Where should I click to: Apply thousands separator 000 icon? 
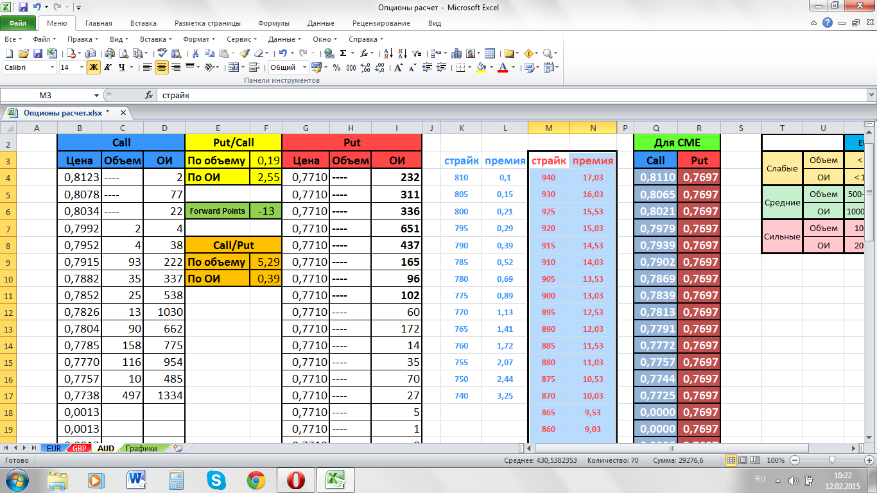[x=351, y=67]
